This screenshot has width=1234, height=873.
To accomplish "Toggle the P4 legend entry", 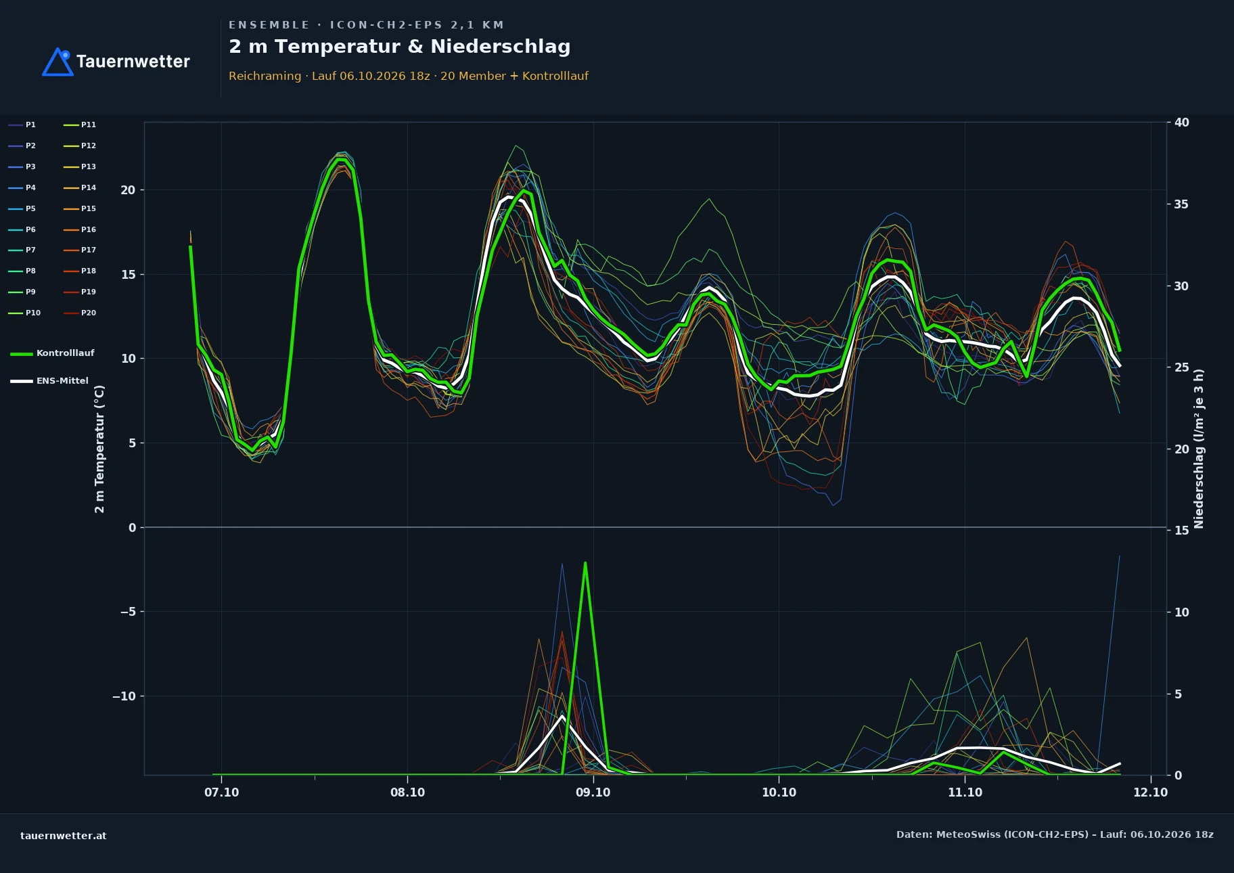I will pos(22,188).
